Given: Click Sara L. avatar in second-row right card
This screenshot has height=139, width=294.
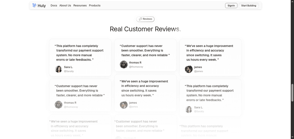Looking at the screenshot, I should [x=189, y=109].
